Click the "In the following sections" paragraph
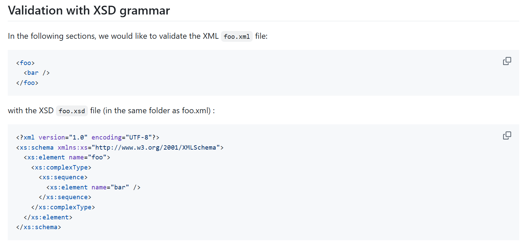 point(113,36)
